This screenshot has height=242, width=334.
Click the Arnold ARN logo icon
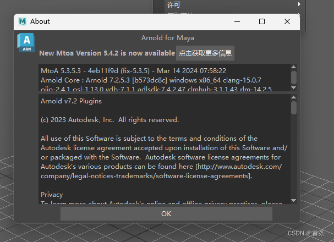pyautogui.click(x=26, y=42)
